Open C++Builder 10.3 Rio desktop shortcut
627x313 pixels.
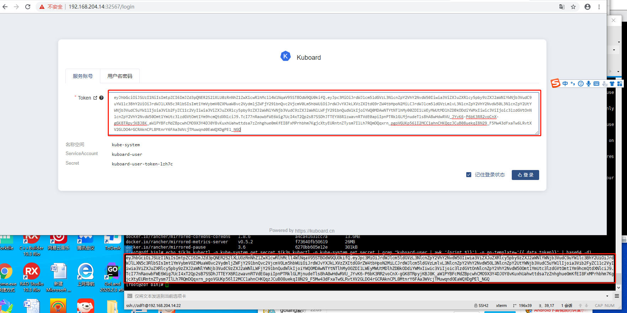31,245
